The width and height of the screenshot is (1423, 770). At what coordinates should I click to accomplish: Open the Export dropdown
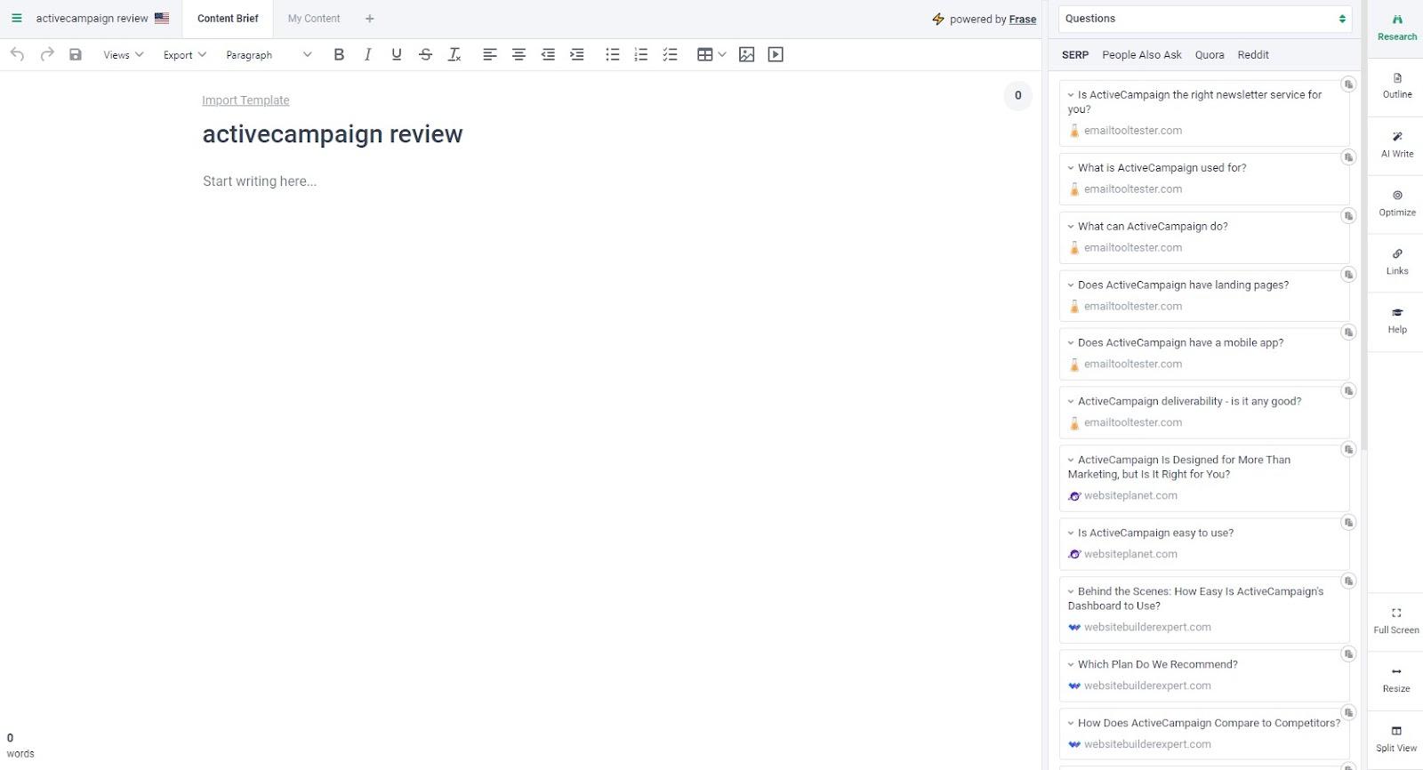(x=184, y=54)
